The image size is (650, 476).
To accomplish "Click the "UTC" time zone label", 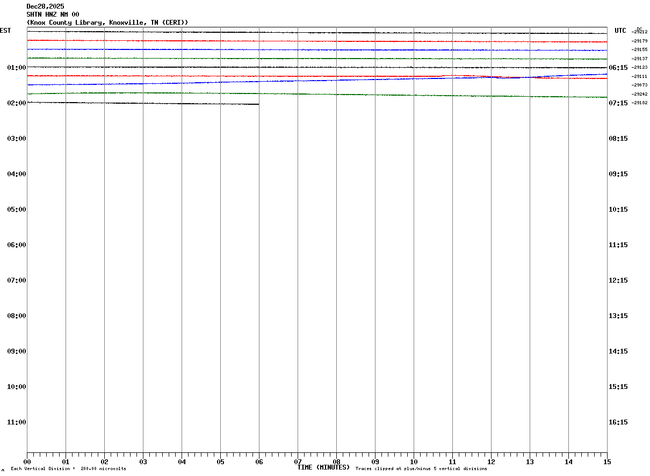I will click(620, 31).
